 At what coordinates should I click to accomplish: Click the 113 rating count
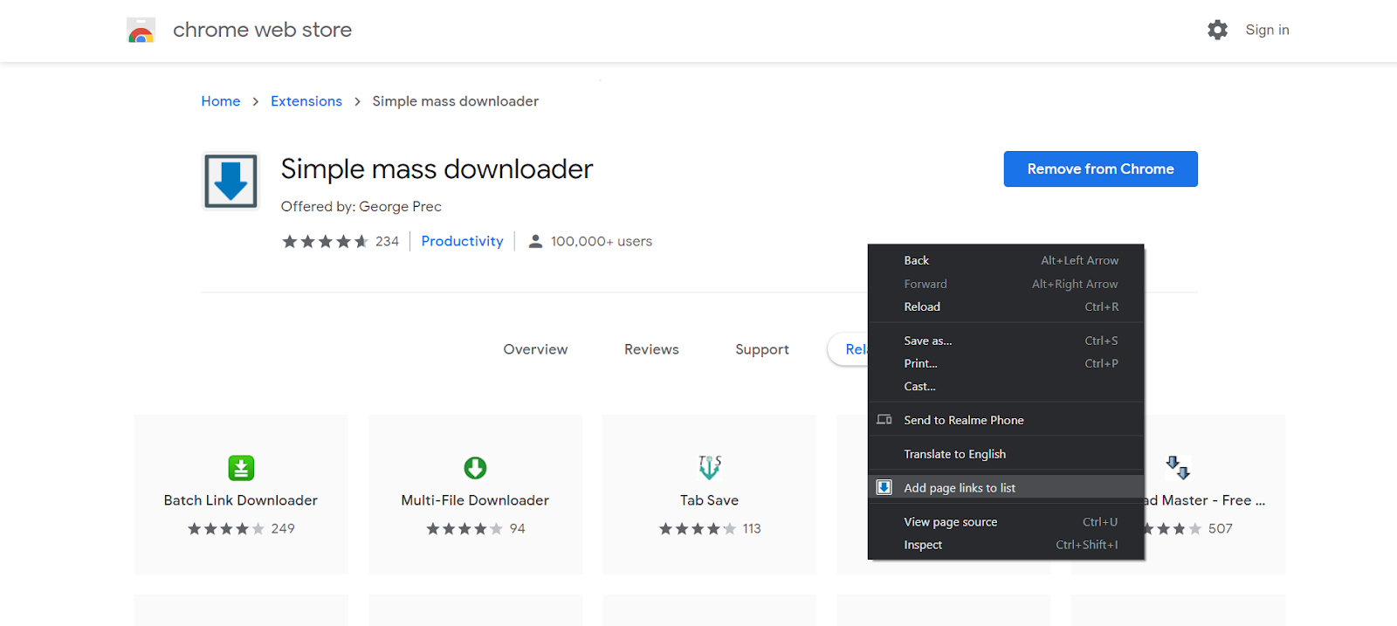point(752,528)
